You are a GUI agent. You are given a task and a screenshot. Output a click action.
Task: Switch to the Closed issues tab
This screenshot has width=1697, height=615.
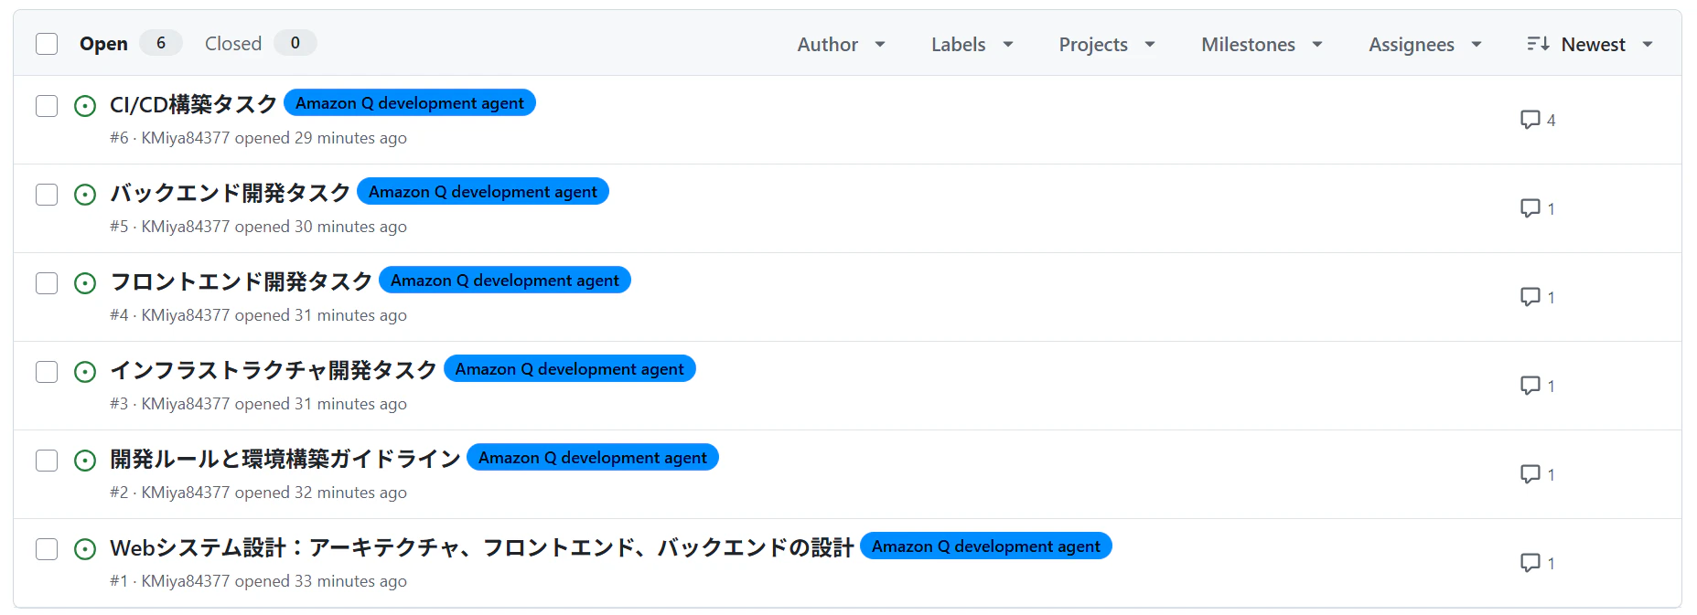click(260, 43)
